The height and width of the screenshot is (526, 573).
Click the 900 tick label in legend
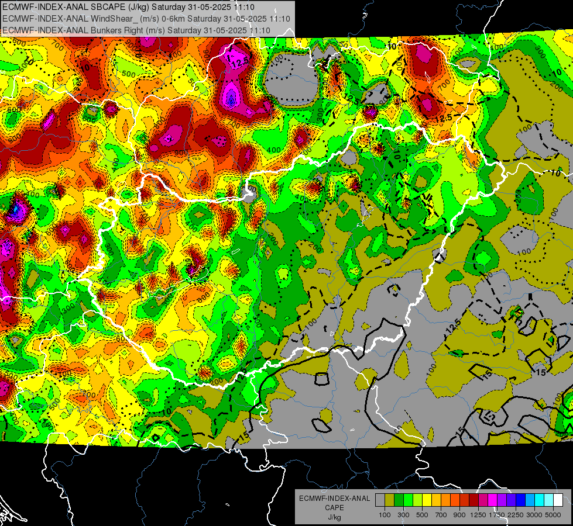[459, 515]
